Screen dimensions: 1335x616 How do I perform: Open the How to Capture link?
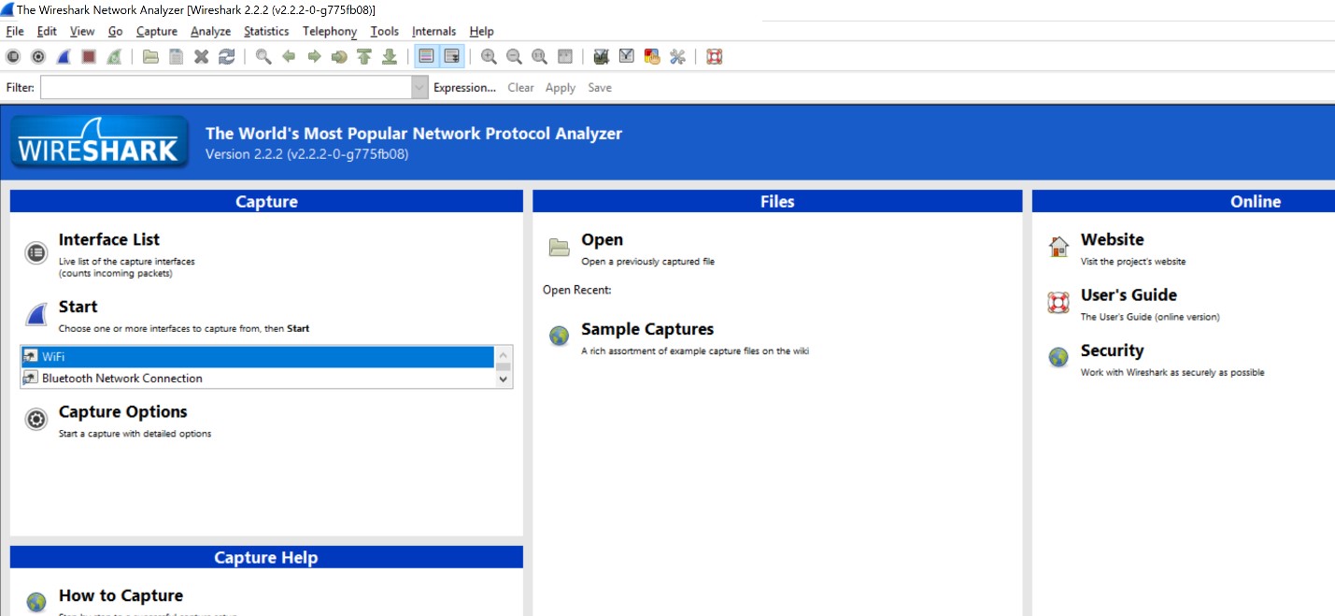pos(121,595)
